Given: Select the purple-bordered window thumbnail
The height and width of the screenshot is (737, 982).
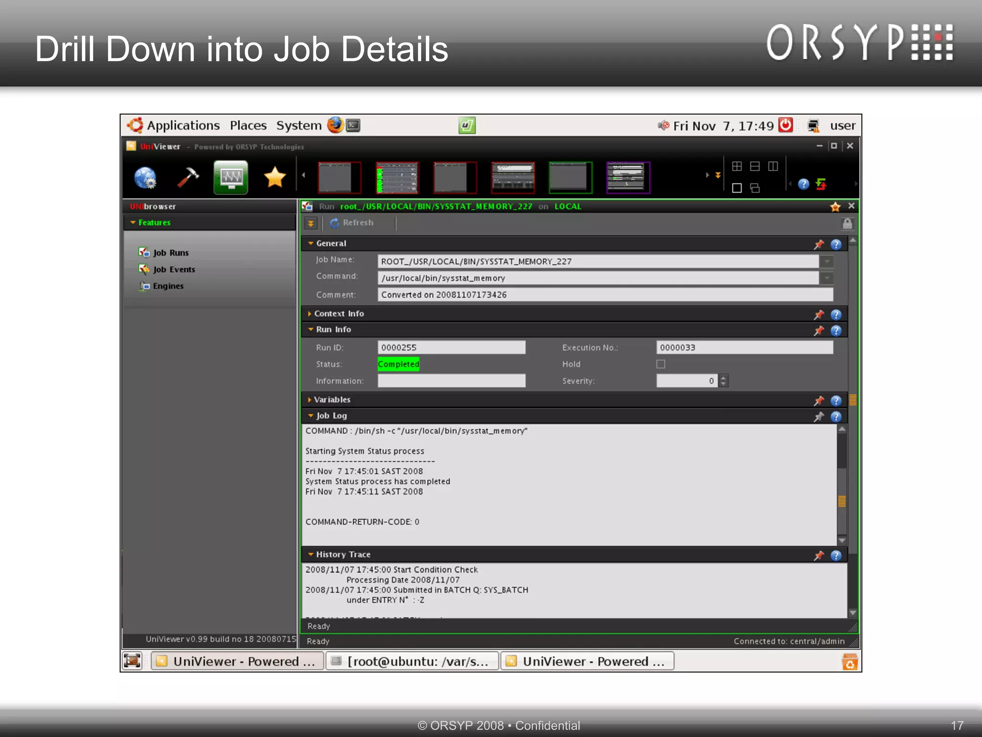Looking at the screenshot, I should [x=628, y=178].
